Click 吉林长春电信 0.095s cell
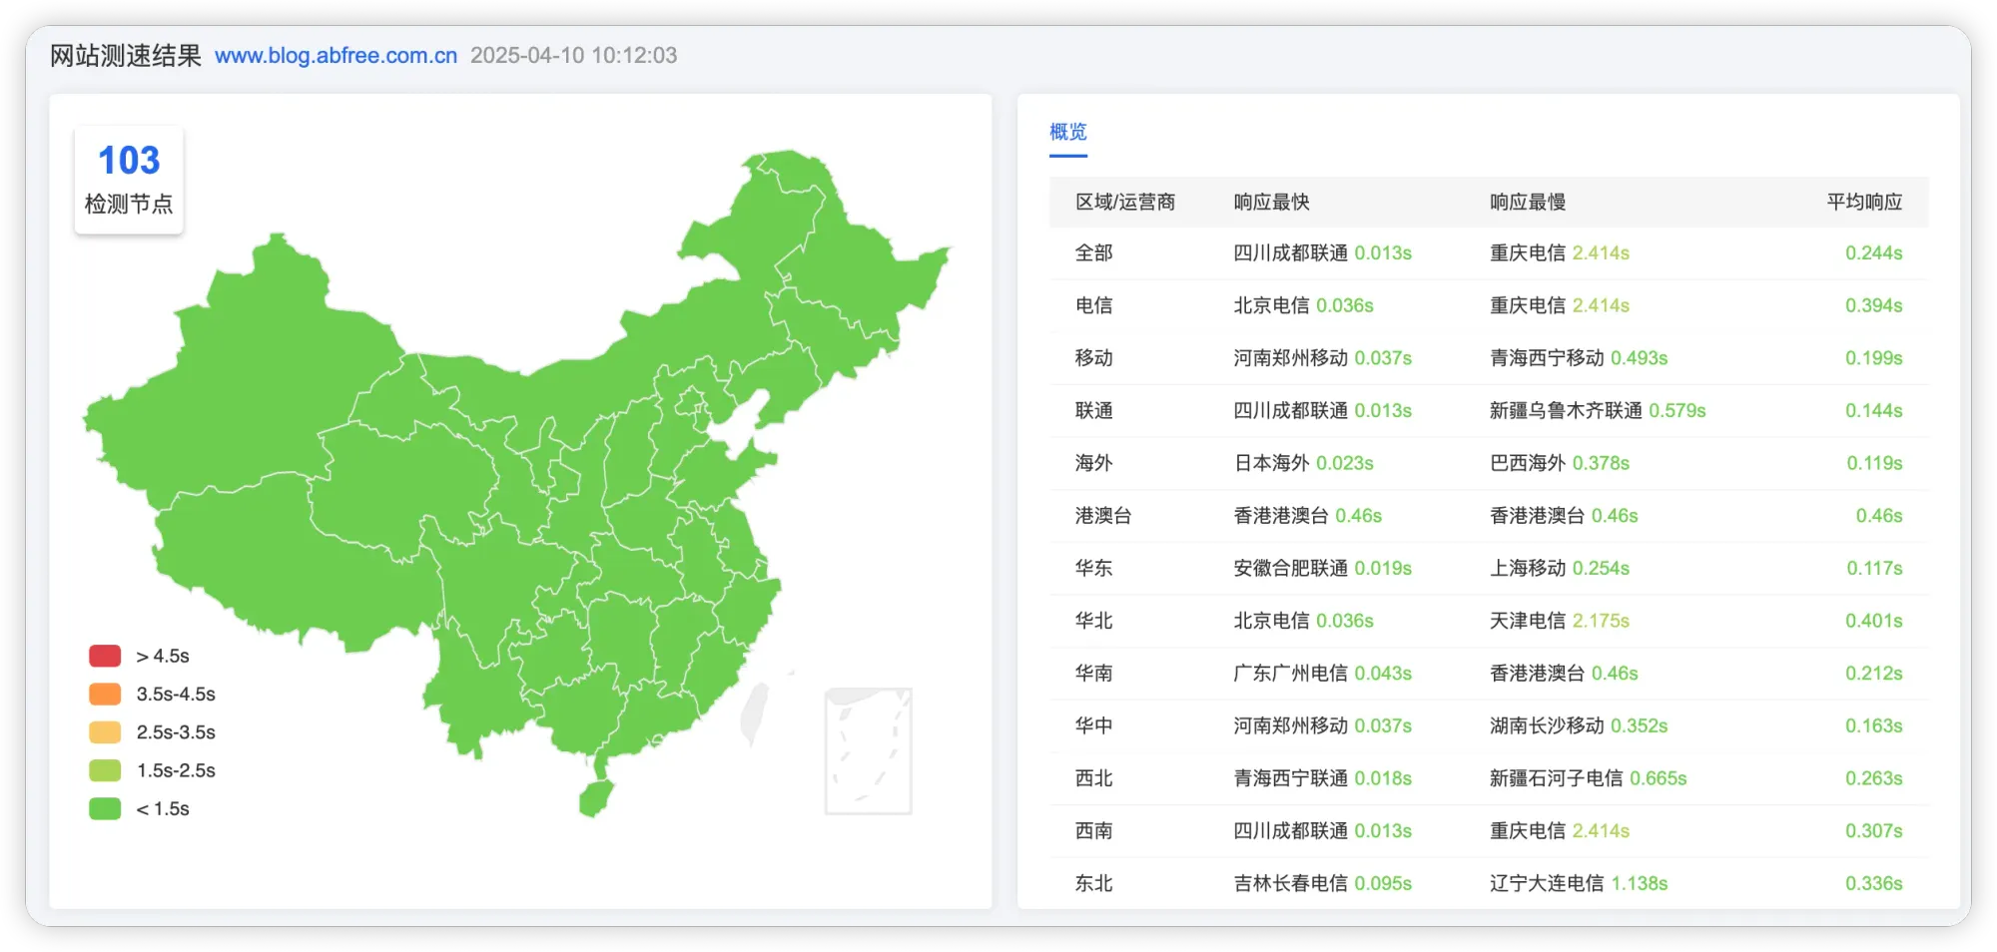Screen dimensions: 1997x952 1323,883
